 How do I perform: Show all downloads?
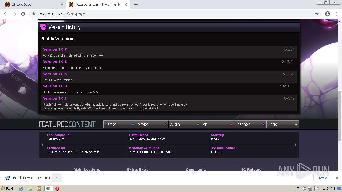click(322, 178)
